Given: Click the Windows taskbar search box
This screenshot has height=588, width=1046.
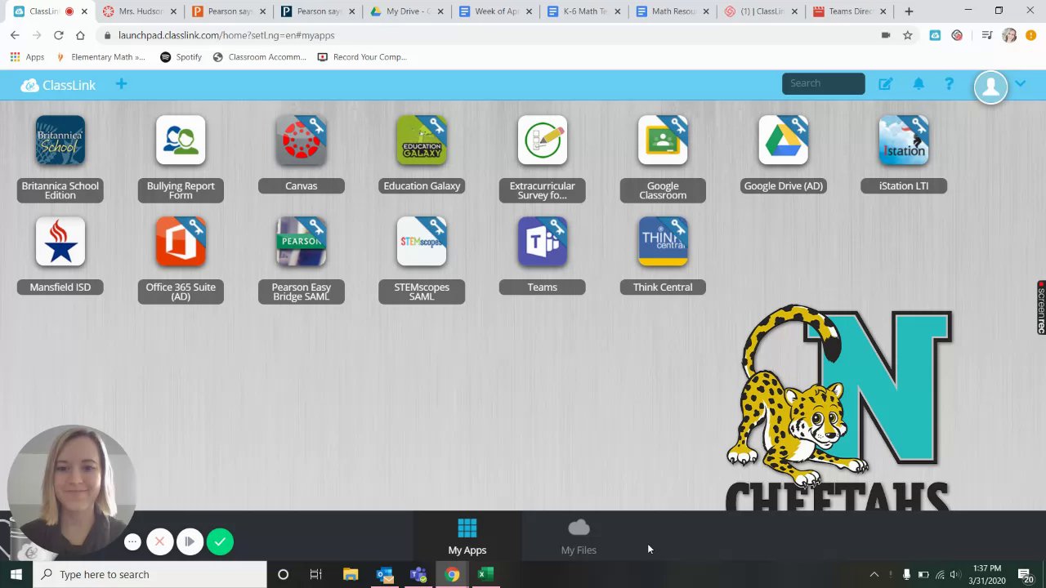Looking at the screenshot, I should coord(150,574).
